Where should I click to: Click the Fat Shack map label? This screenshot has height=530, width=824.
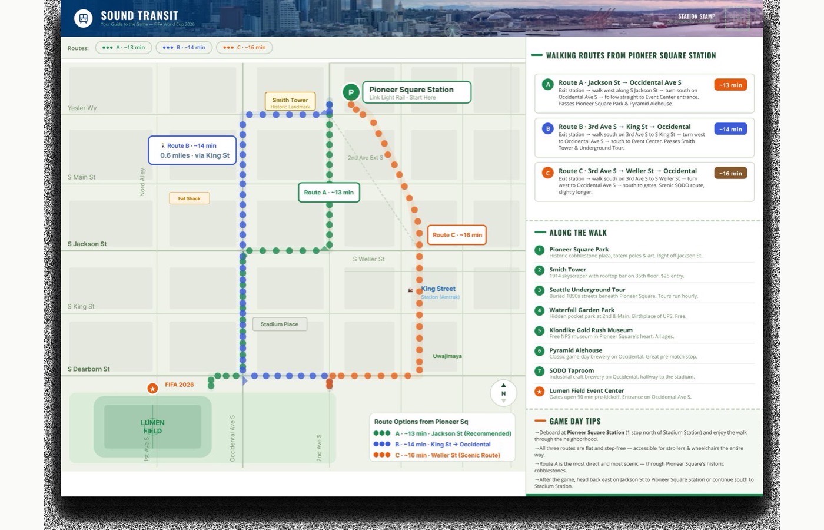click(190, 198)
